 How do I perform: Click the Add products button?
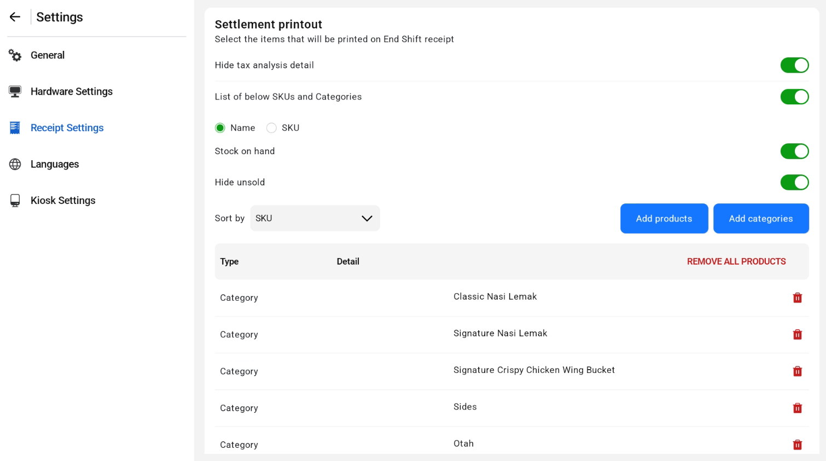click(x=664, y=218)
